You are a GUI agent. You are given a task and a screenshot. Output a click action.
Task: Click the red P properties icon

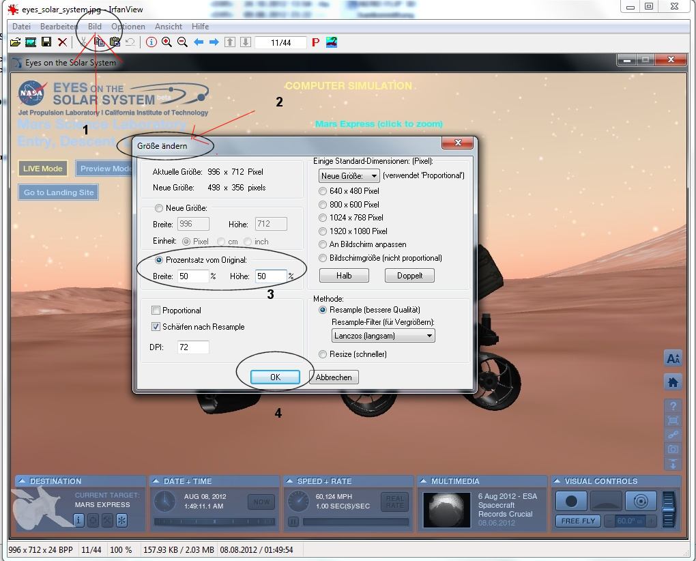click(316, 42)
